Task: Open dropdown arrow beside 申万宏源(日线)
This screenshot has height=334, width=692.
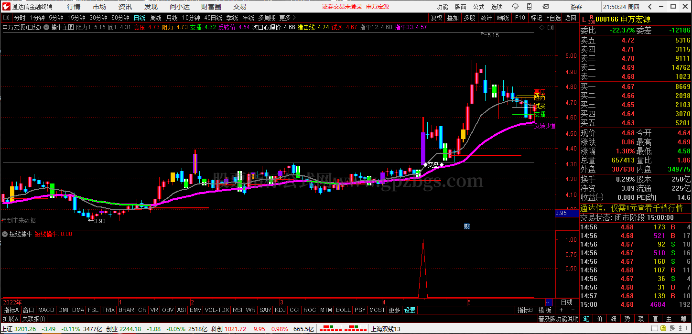Action: click(47, 28)
